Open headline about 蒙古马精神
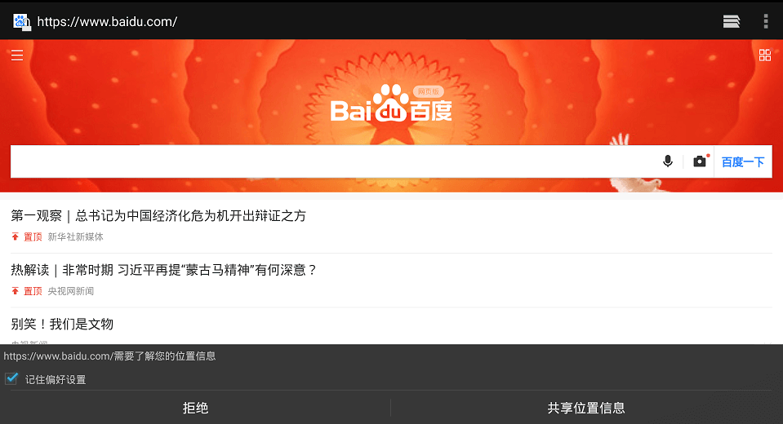Image resolution: width=783 pixels, height=424 pixels. 164,270
